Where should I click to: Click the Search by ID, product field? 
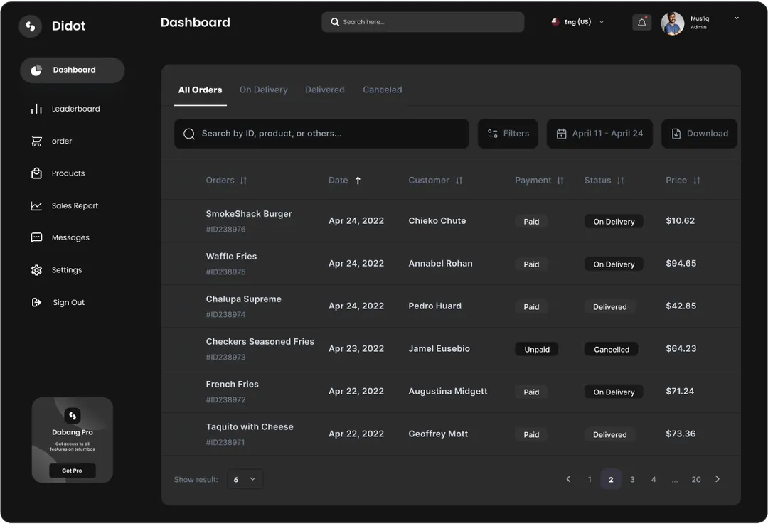coord(321,134)
